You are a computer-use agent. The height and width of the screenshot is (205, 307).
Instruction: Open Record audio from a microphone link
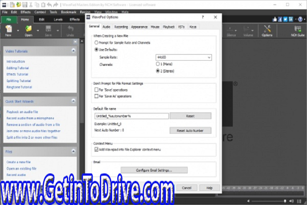point(30,118)
